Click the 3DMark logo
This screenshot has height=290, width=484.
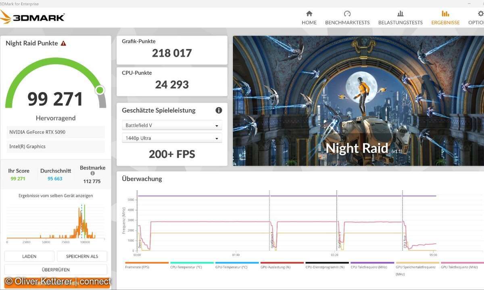point(32,17)
